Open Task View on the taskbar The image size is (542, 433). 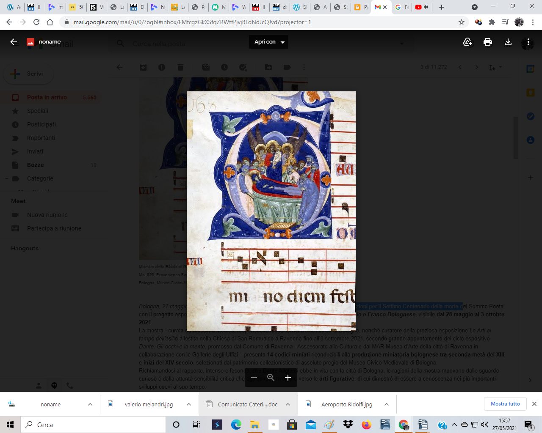pos(196,425)
